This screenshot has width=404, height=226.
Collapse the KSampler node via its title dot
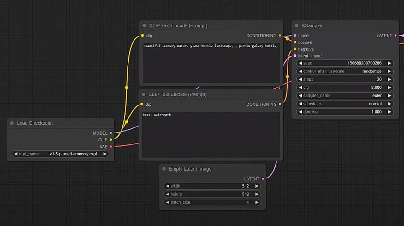coord(297,25)
